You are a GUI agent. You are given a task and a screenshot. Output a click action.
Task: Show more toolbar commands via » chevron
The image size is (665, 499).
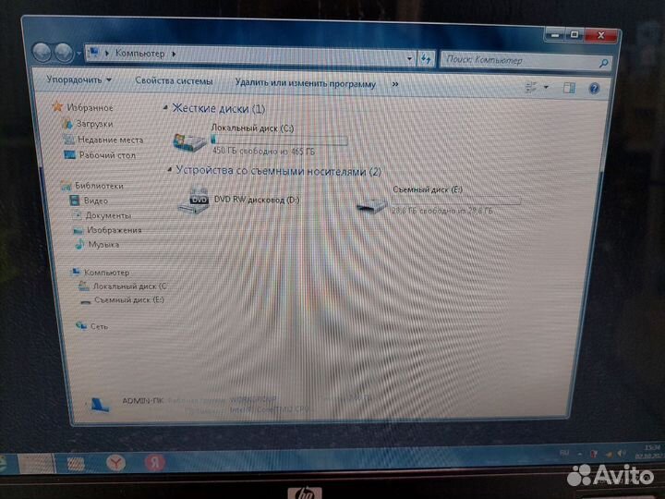click(x=395, y=84)
